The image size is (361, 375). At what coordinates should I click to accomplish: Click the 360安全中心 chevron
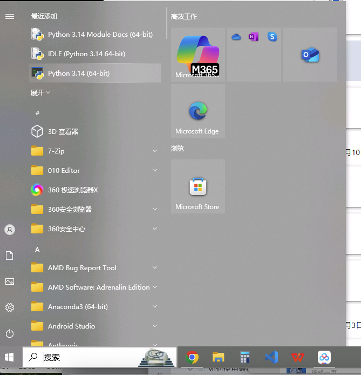point(155,229)
